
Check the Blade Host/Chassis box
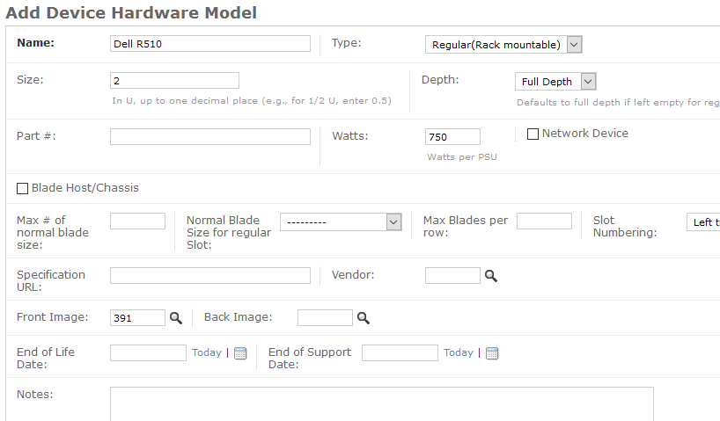(22, 188)
